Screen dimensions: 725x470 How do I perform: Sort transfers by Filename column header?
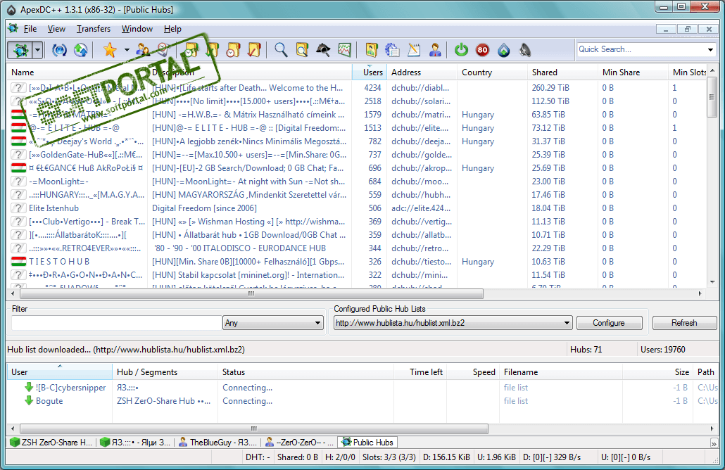click(560, 372)
